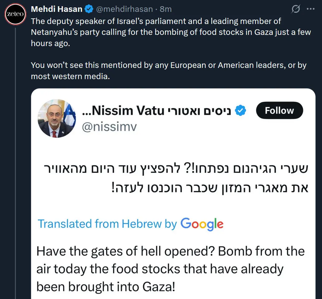Image resolution: width=322 pixels, height=299 pixels.
Task: Click the Zeteo profile avatar
Action: [15, 14]
